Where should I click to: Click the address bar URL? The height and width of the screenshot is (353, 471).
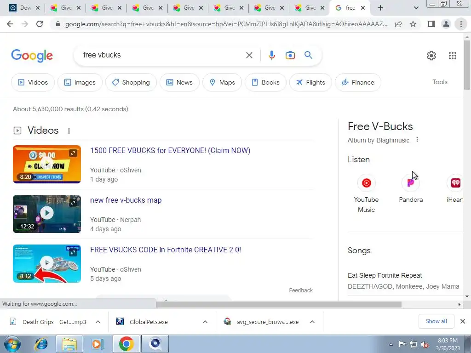coord(226,24)
